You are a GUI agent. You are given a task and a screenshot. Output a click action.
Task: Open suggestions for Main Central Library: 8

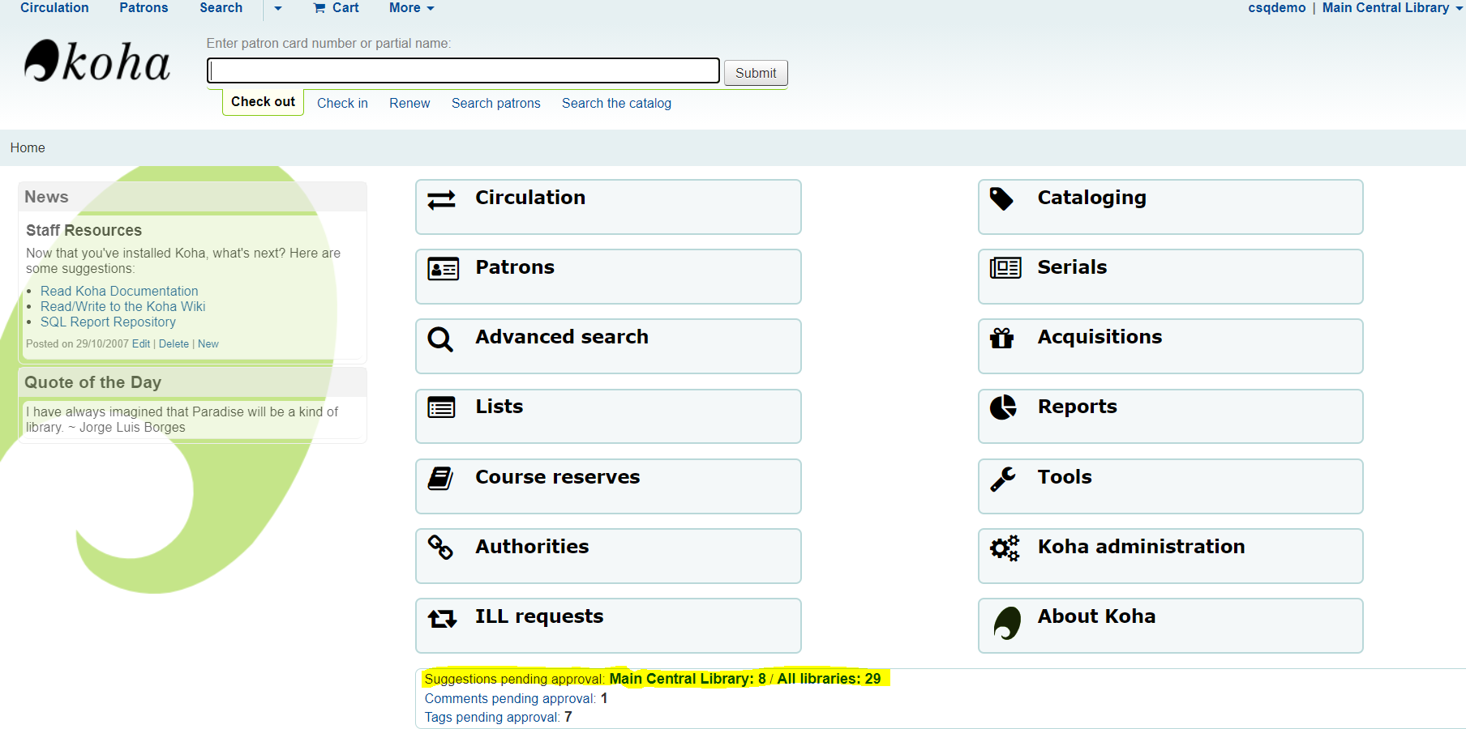(x=688, y=679)
